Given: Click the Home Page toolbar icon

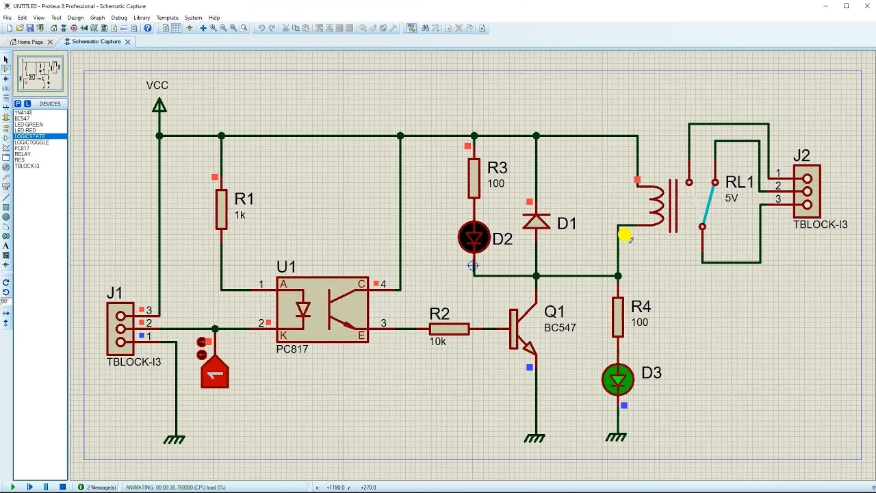Looking at the screenshot, I should (x=54, y=28).
